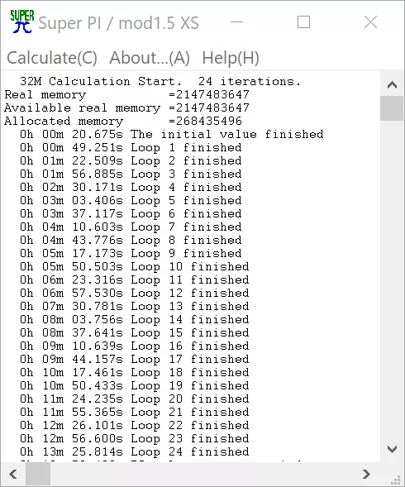Image resolution: width=405 pixels, height=487 pixels.
Task: Click the horizontal scrollbar thumb
Action: 38,475
